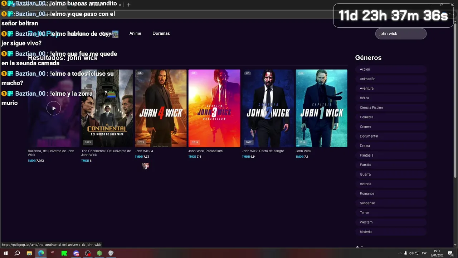Select the Comedia genre
The image size is (458, 258).
pyautogui.click(x=391, y=117)
